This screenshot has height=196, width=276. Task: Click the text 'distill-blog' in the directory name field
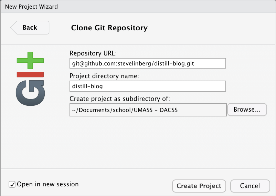point(87,86)
